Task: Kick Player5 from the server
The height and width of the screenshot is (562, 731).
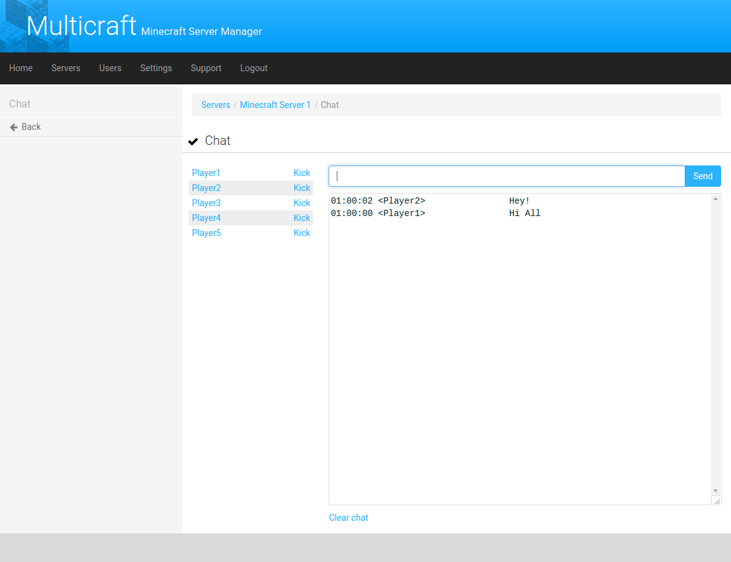Action: click(x=302, y=232)
